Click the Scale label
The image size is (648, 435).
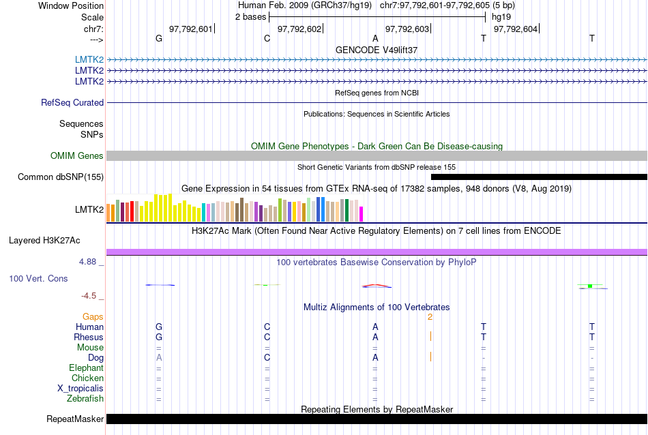[x=93, y=17]
